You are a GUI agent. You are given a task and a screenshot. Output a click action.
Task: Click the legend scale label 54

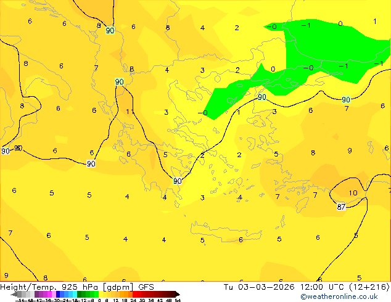[178, 300]
